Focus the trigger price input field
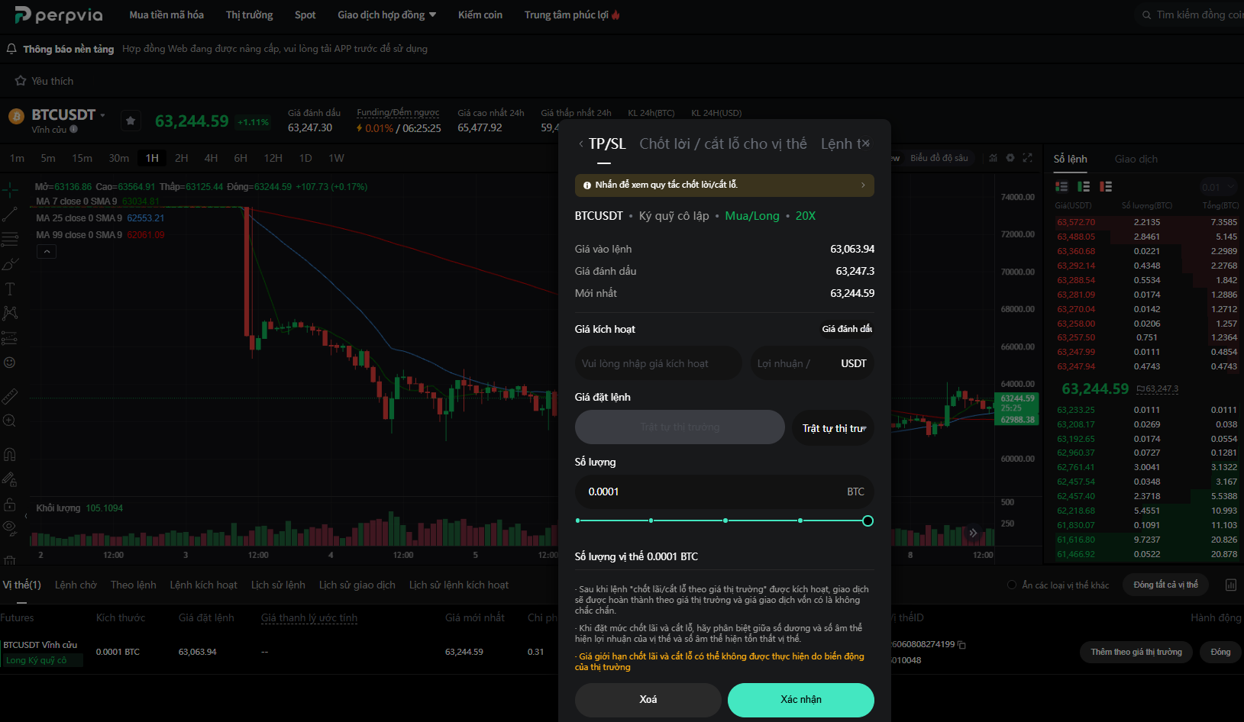This screenshot has width=1244, height=722. click(658, 363)
